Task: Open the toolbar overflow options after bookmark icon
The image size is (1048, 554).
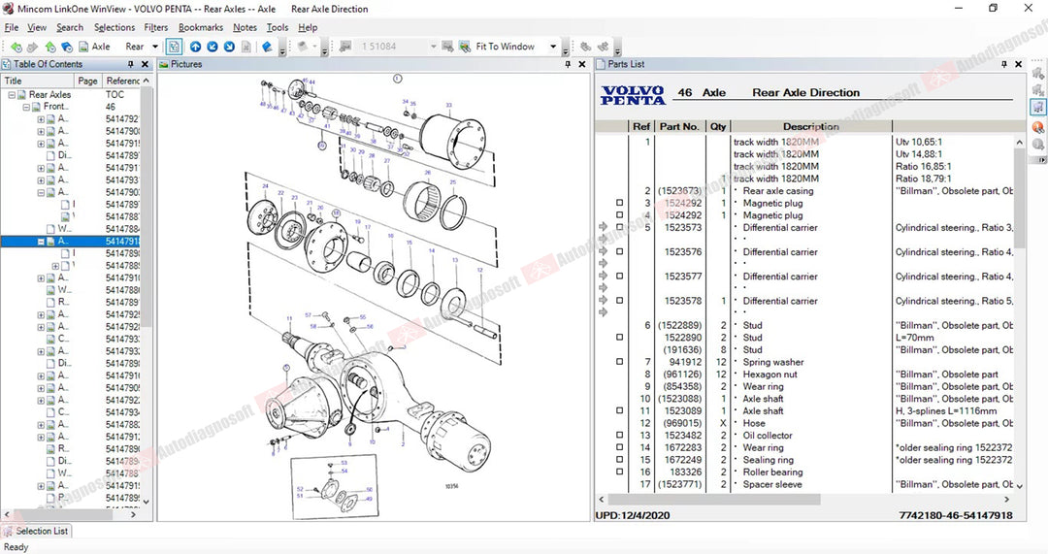Action: coord(282,49)
